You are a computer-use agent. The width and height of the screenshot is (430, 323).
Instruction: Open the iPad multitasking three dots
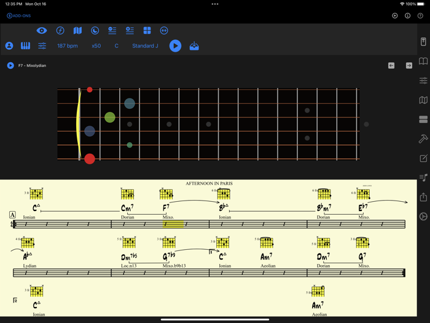click(x=215, y=4)
